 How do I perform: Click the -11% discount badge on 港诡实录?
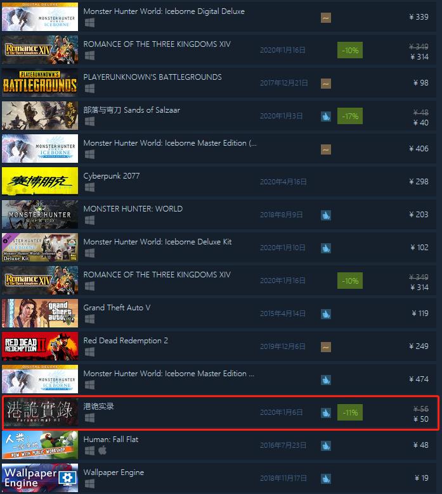click(350, 412)
